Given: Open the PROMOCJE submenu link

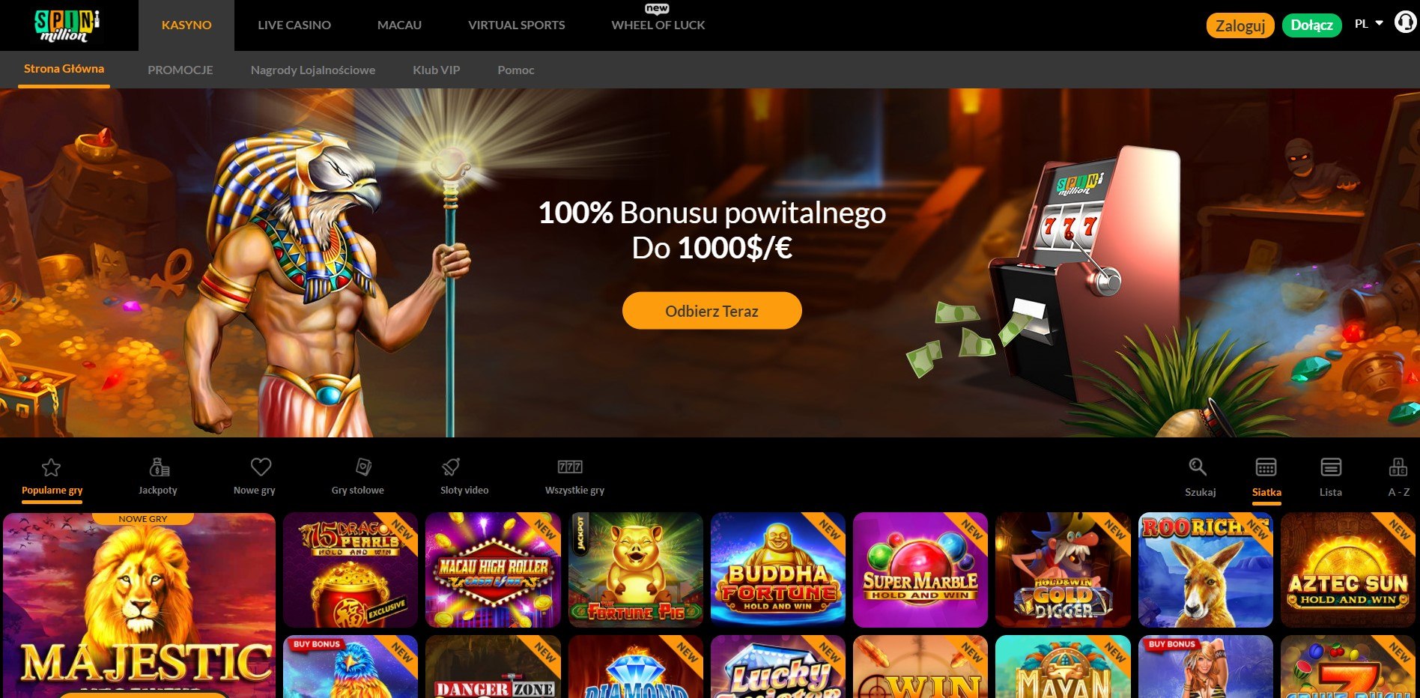Looking at the screenshot, I should (x=180, y=70).
